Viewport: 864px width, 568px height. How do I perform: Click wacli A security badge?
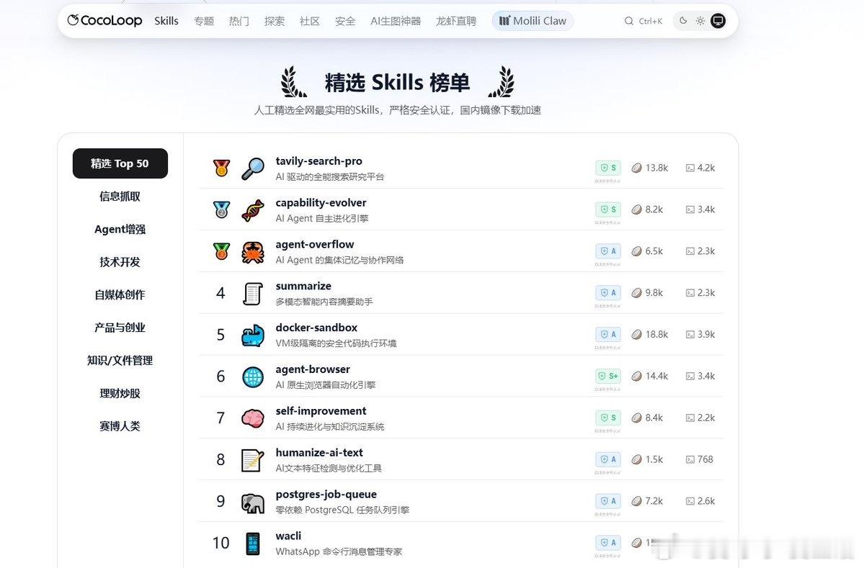point(607,543)
